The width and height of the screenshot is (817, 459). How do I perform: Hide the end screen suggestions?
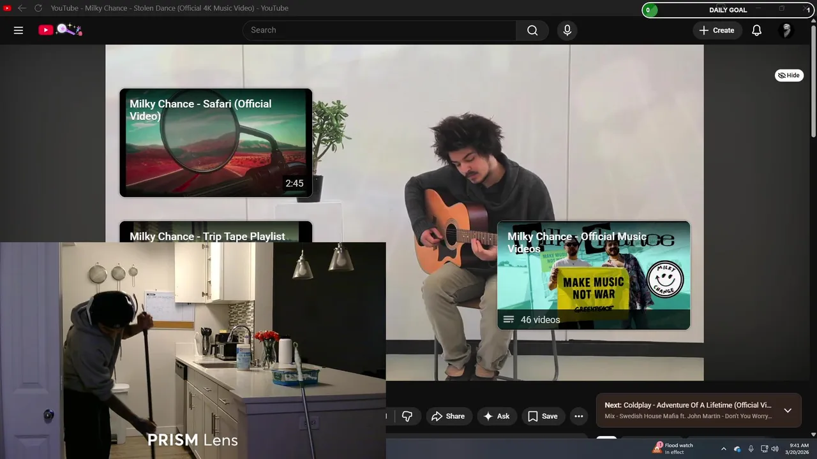[789, 75]
